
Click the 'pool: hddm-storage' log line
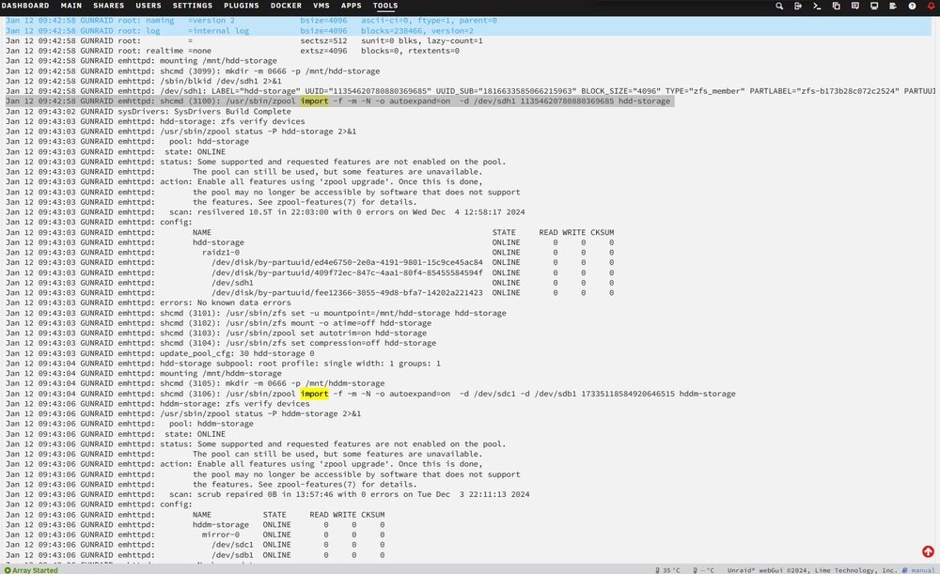[x=130, y=424]
